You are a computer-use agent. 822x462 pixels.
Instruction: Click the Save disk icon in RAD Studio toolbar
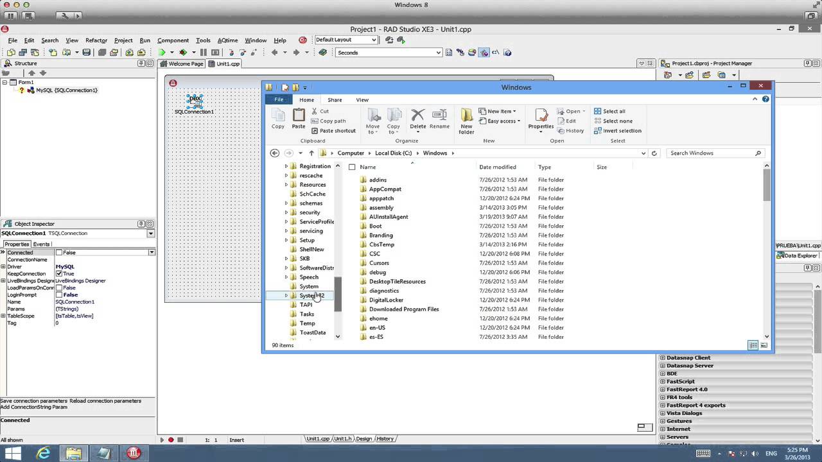pos(86,53)
